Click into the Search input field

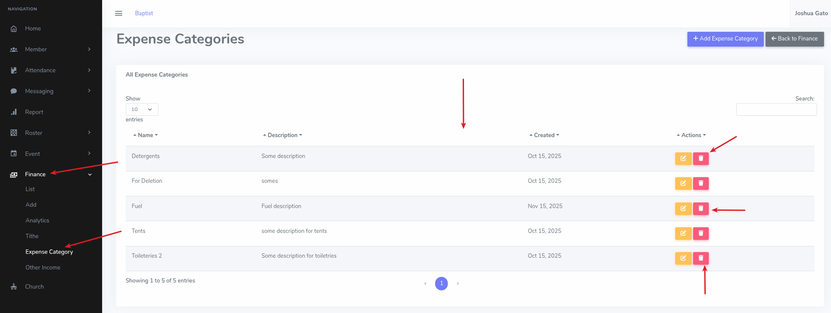pos(776,110)
